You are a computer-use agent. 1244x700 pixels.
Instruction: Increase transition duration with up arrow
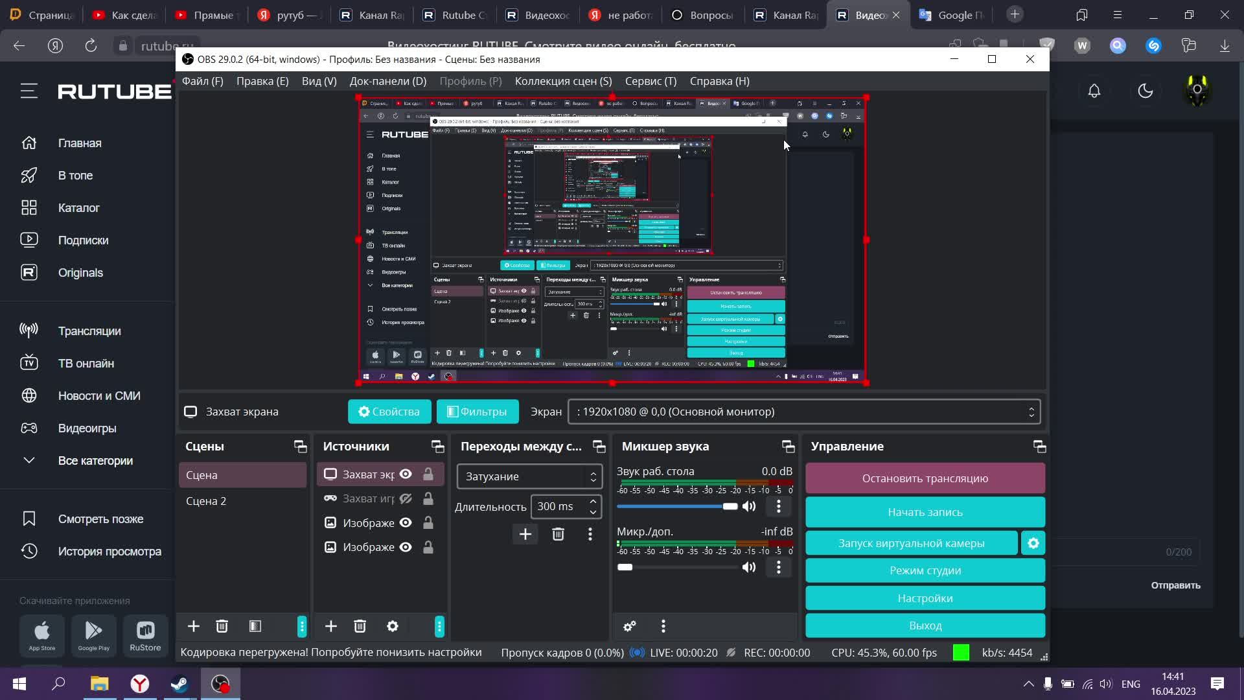pyautogui.click(x=593, y=502)
